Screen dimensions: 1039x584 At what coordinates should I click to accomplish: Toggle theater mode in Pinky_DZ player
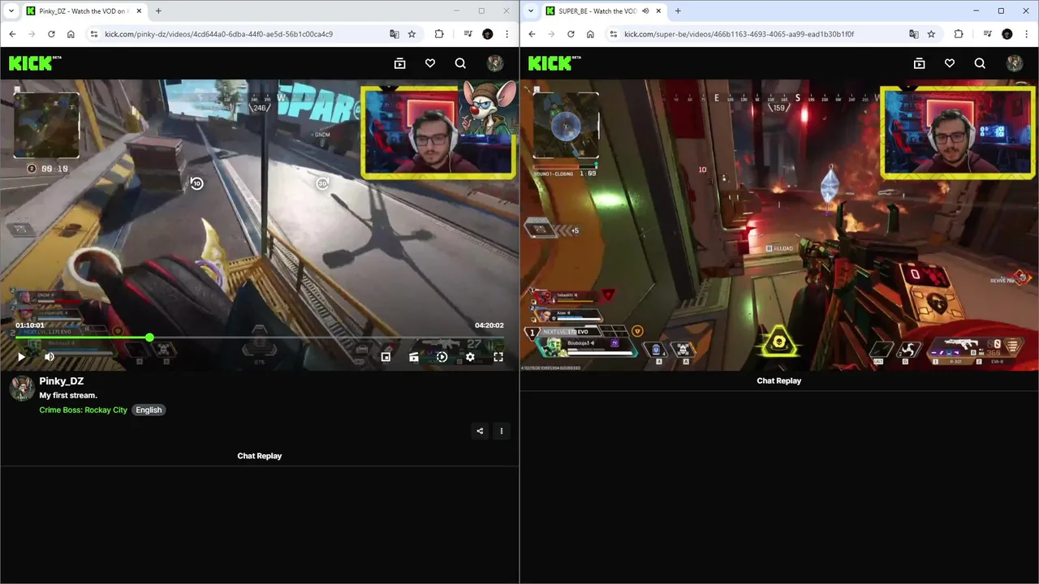(x=414, y=357)
